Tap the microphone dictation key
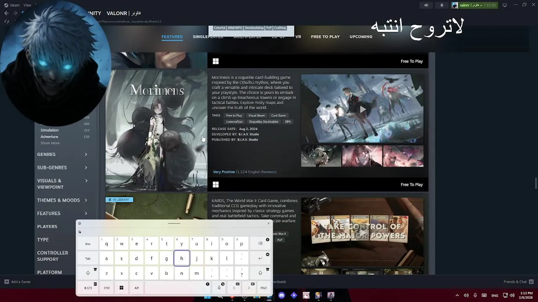This screenshot has height=302, width=538. click(x=219, y=288)
